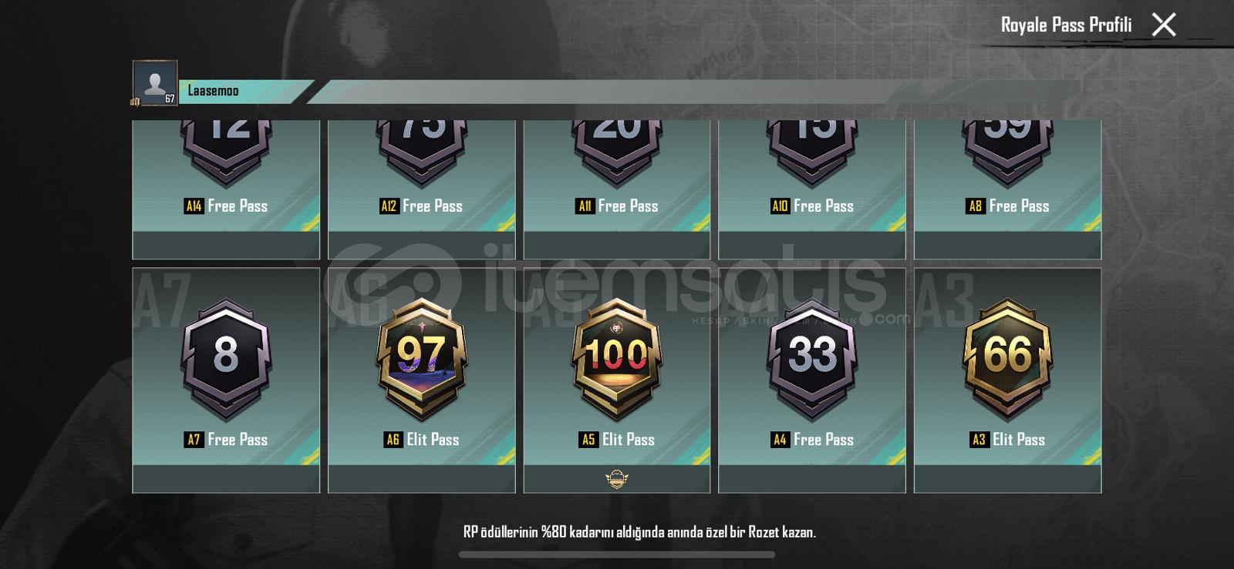Select the A3 Elit Pass gold badge 66
Image resolution: width=1234 pixels, height=569 pixels.
[x=1008, y=359]
